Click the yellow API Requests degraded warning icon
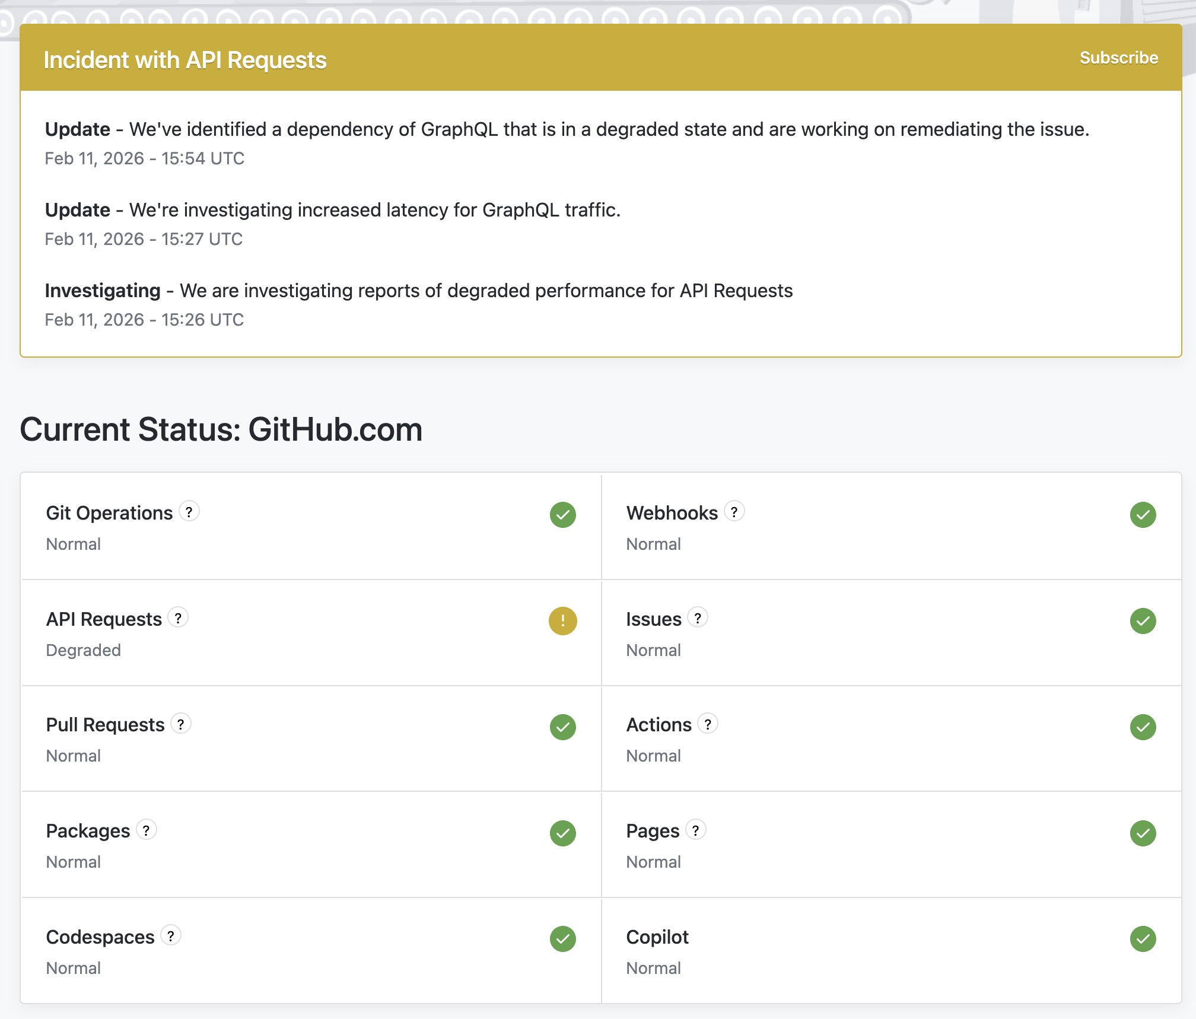Screen dimensions: 1196x1019 click(x=562, y=621)
